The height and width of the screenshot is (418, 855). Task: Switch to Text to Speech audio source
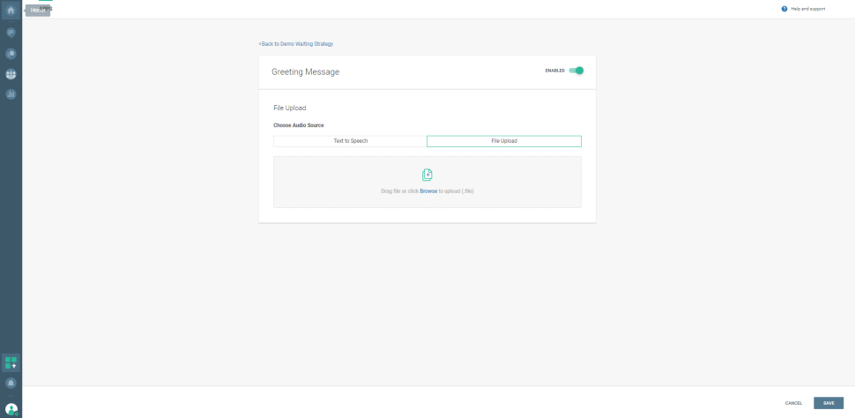(350, 141)
